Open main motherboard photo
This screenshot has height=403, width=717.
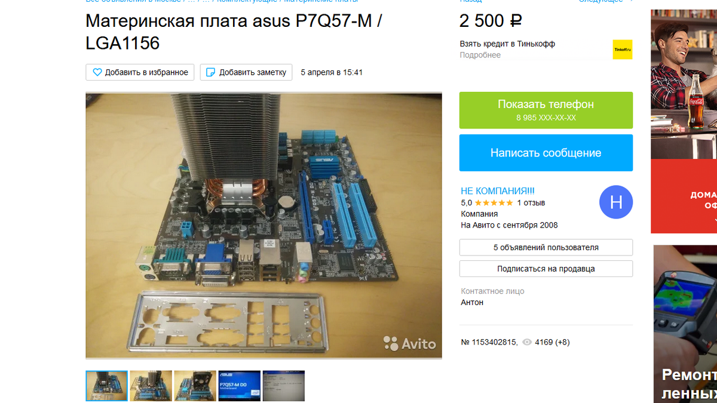click(x=264, y=226)
